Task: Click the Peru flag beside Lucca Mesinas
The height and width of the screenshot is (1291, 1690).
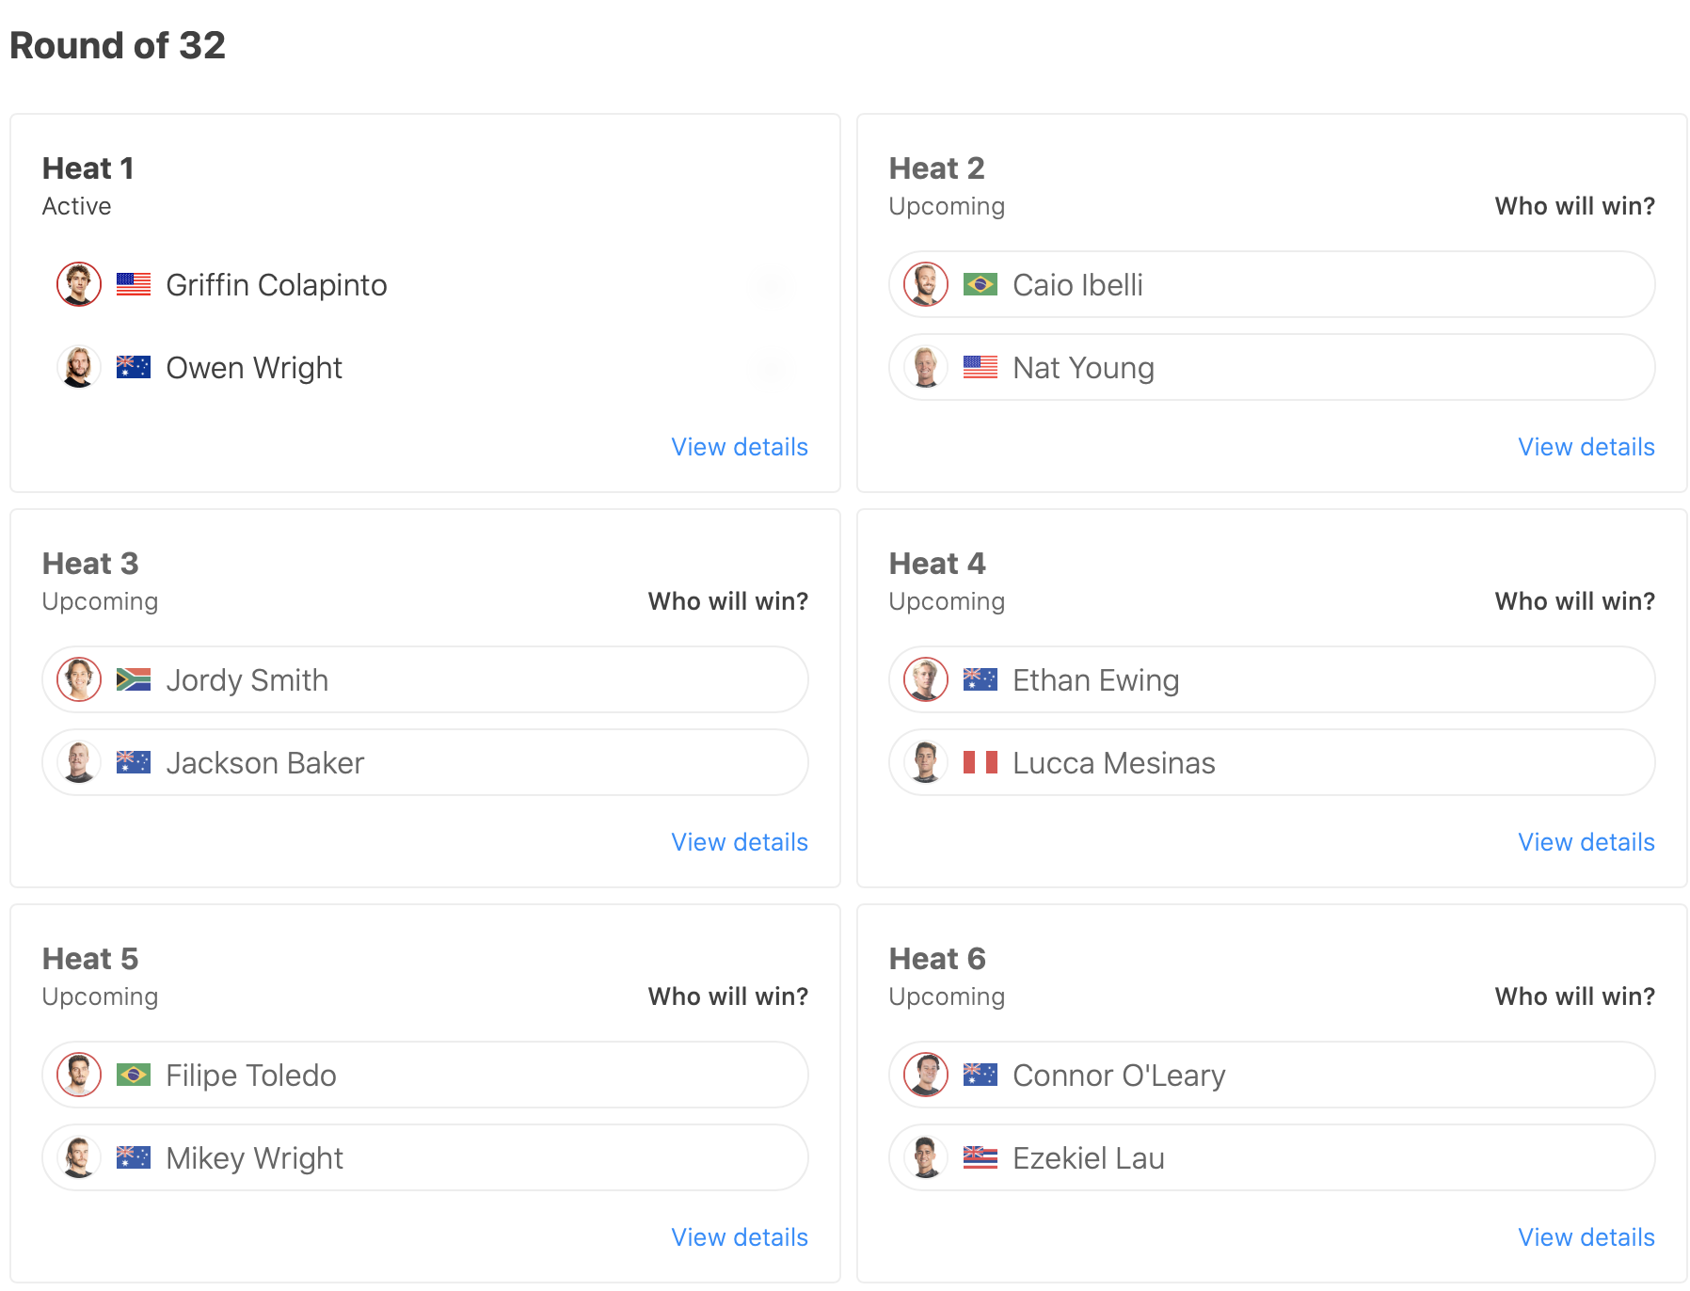Action: 980,762
